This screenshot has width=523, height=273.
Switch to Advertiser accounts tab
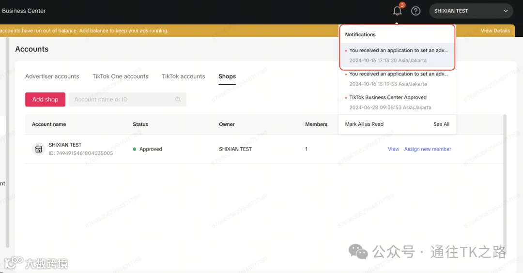(x=52, y=76)
